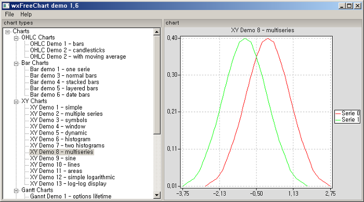Click the scroll up arrow in chart tree
The width and height of the screenshot is (364, 202).
tap(157, 32)
